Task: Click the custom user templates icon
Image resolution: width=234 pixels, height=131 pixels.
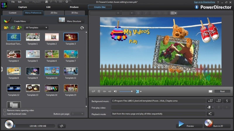Action: [x=19, y=28]
